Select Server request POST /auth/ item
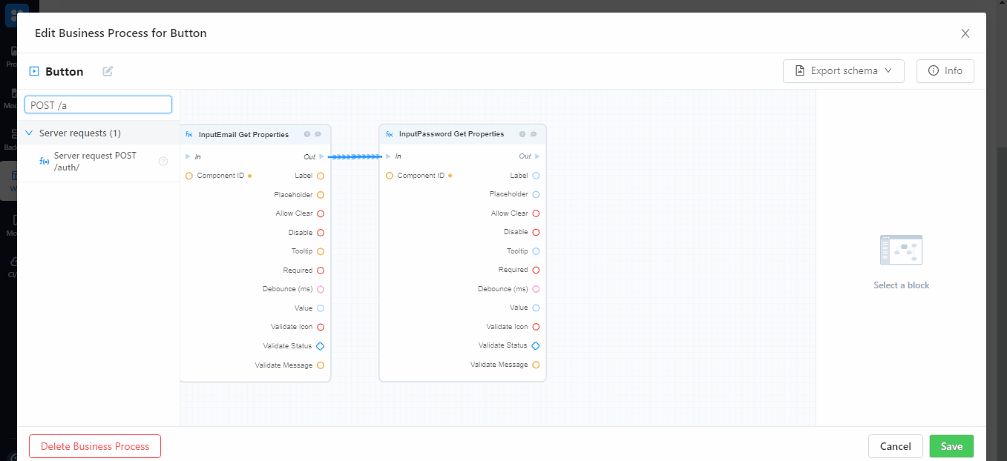 tap(95, 162)
